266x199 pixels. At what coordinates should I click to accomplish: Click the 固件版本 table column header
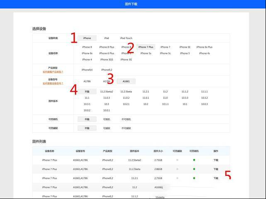click(x=134, y=151)
